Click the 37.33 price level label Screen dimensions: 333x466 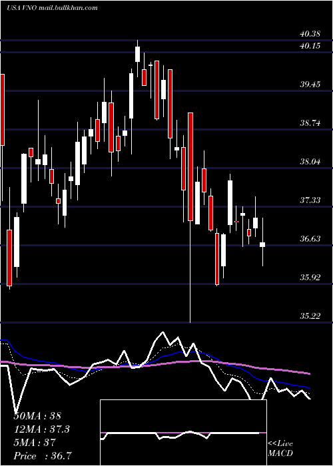click(x=310, y=200)
